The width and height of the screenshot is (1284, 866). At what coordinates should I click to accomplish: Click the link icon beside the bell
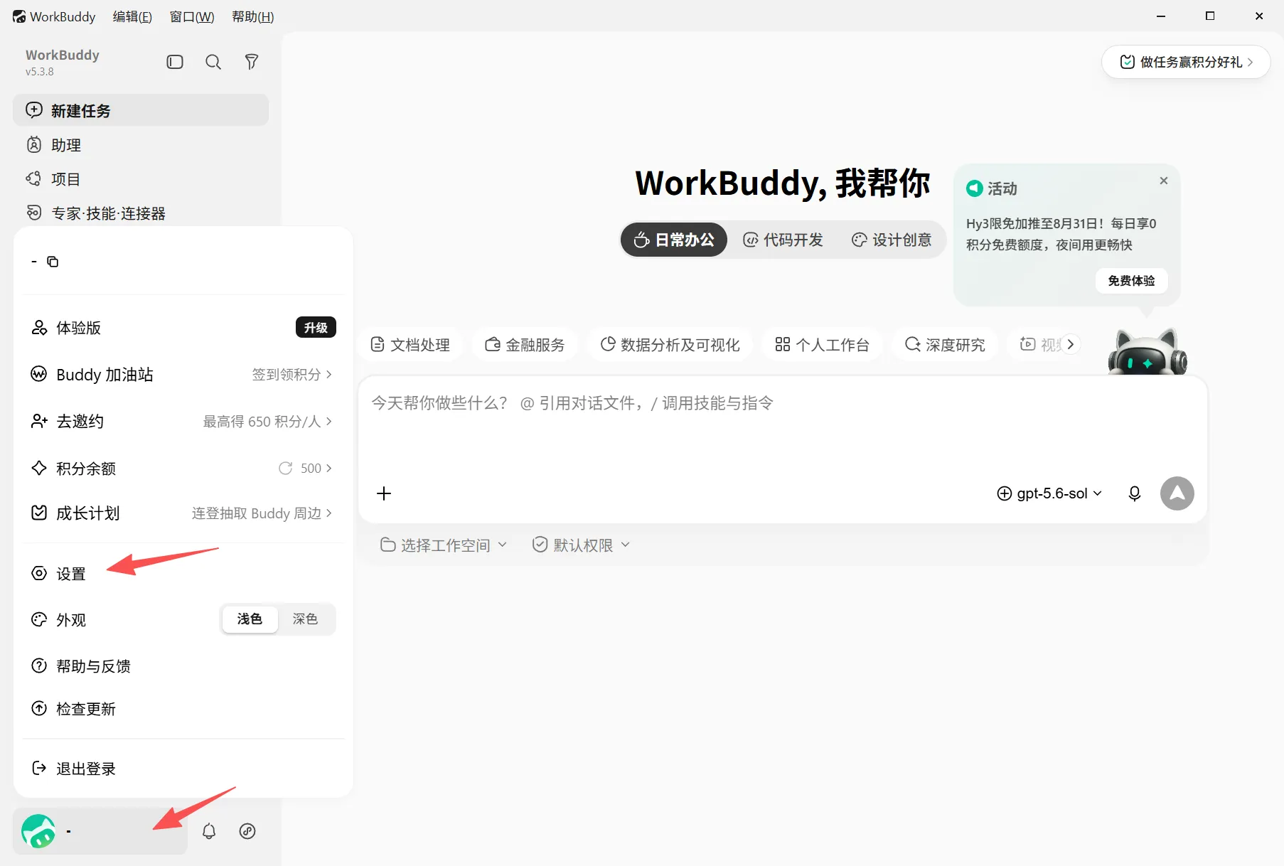[x=247, y=831]
